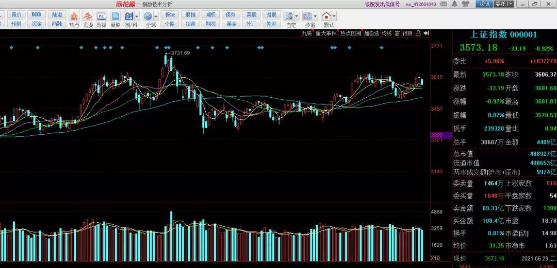Collapse side panel with arrow icon
This screenshot has height=268, width=557.
tap(427, 33)
